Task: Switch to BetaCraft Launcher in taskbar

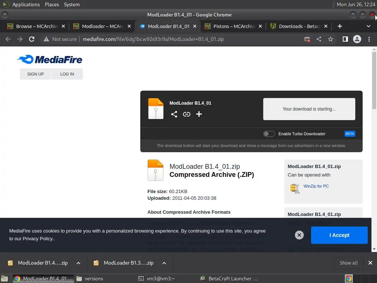Action: pyautogui.click(x=229, y=279)
